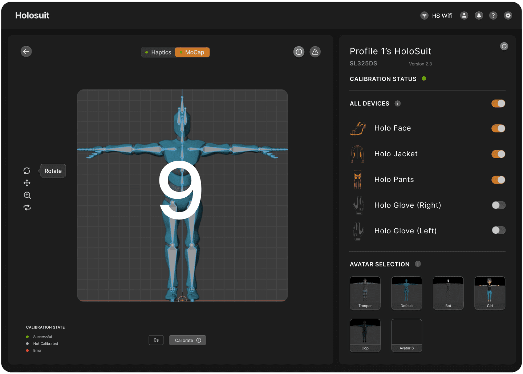Click the SL325DS serial text
The image size is (523, 374).
tap(364, 63)
